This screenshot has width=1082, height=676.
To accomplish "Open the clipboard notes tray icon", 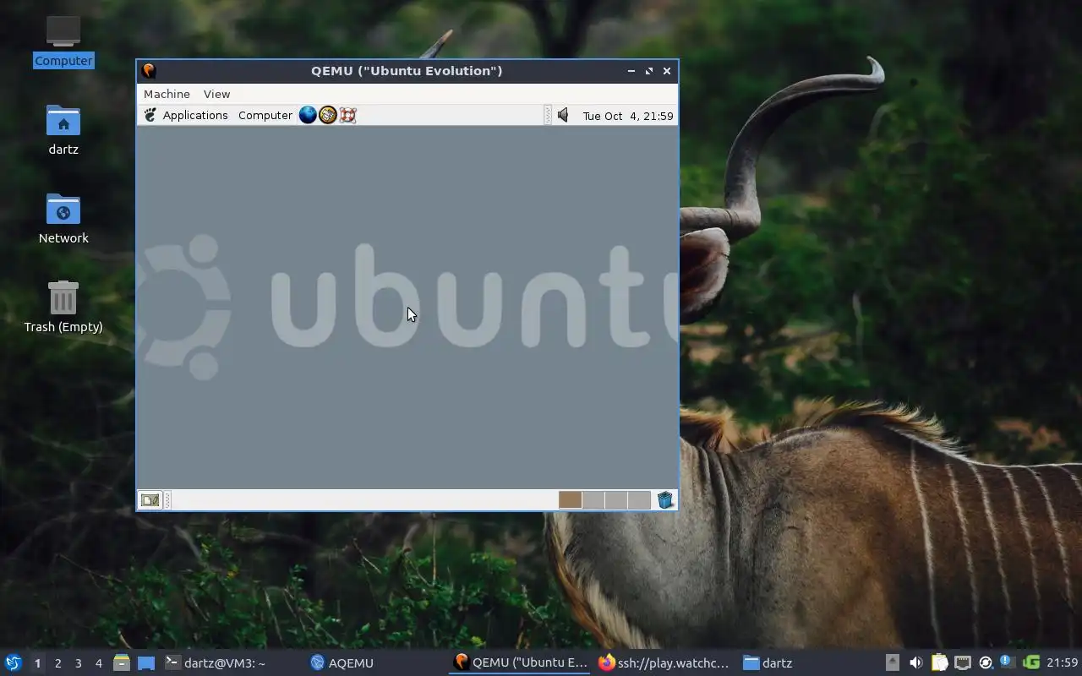I will tap(939, 662).
